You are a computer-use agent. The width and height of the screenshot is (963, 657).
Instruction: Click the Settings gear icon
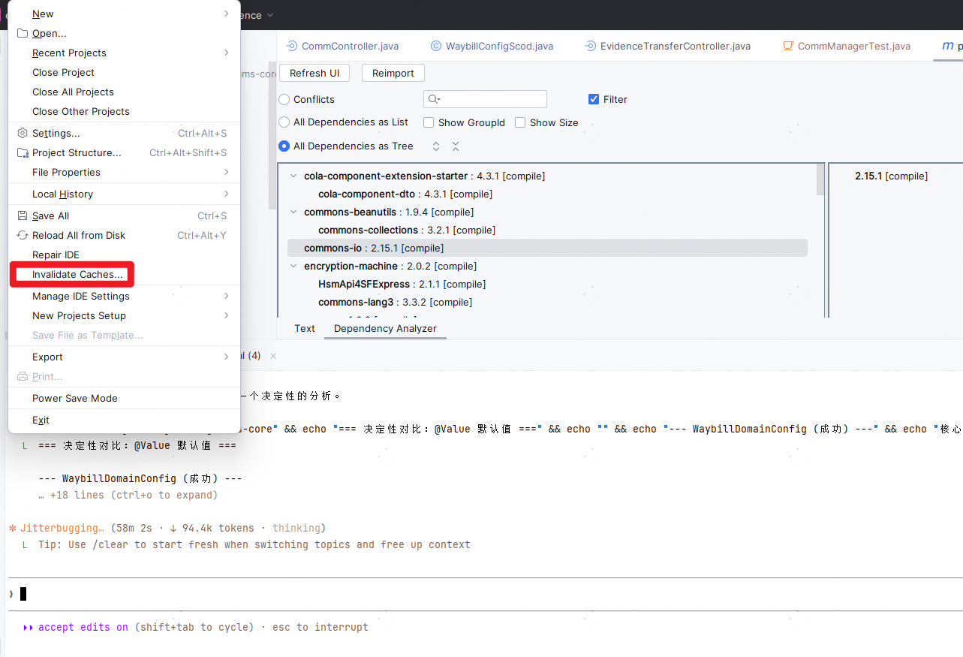coord(23,133)
